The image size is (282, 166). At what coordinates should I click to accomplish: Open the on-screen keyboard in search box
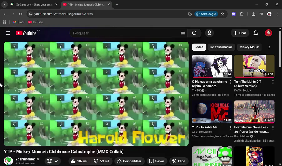183,33
